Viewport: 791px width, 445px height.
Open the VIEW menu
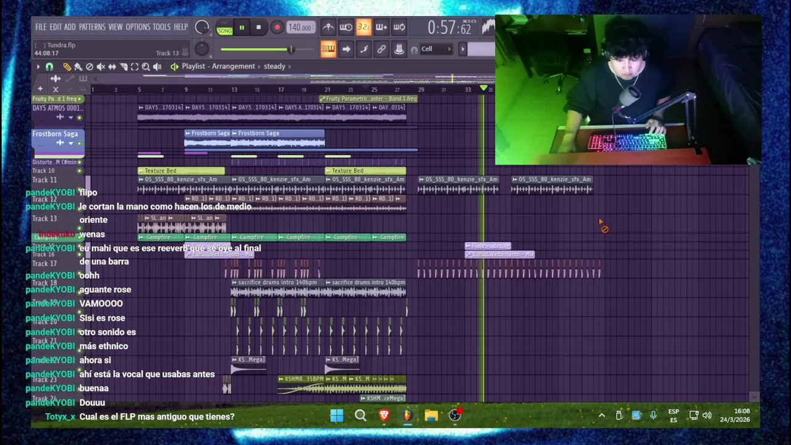[x=116, y=27]
